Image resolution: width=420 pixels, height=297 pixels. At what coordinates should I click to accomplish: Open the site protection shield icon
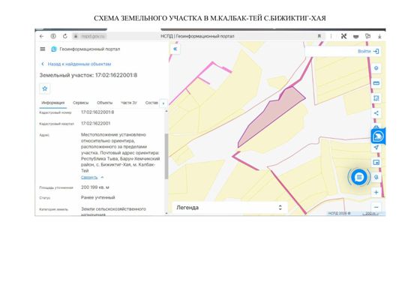53,36
